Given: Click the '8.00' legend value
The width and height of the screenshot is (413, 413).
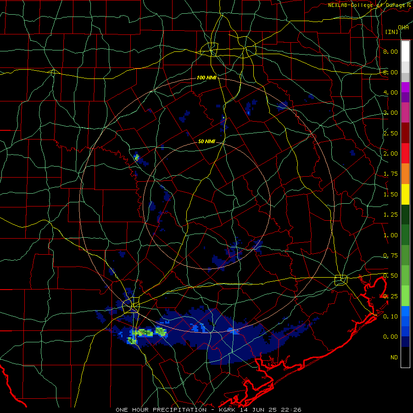Looking at the screenshot, I should pyautogui.click(x=391, y=51).
